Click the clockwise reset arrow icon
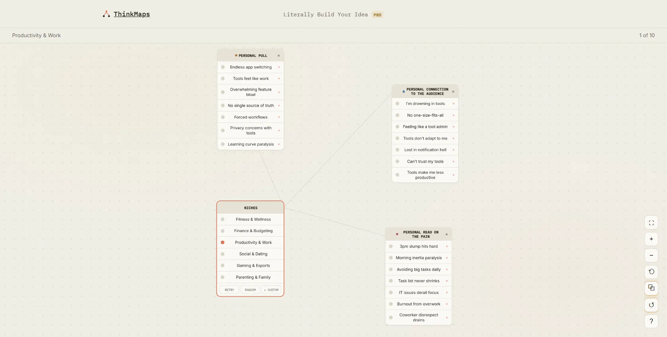 (651, 305)
